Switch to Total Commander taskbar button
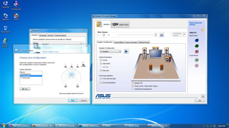The image size is (229, 128). click(x=20, y=126)
